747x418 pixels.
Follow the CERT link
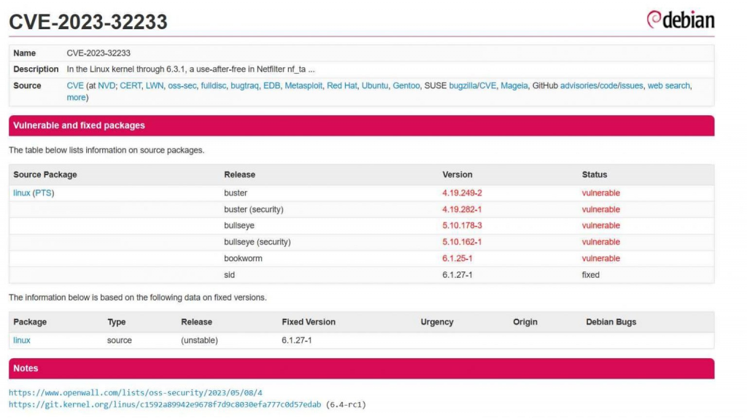pos(131,85)
